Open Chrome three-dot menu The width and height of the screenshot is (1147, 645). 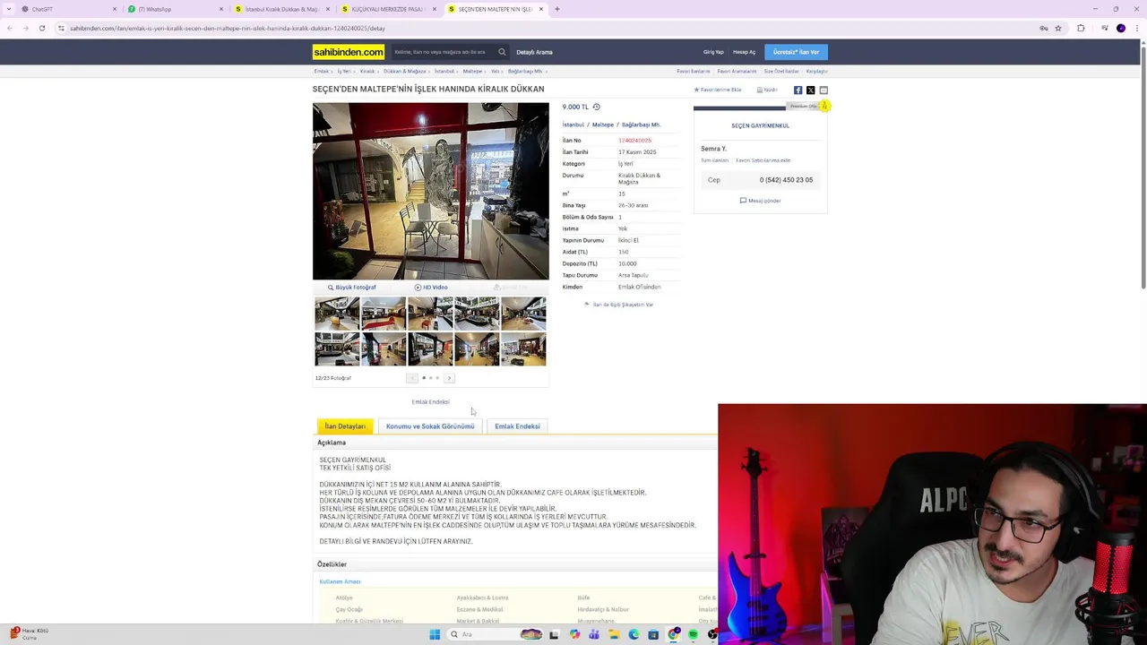[x=1137, y=28]
